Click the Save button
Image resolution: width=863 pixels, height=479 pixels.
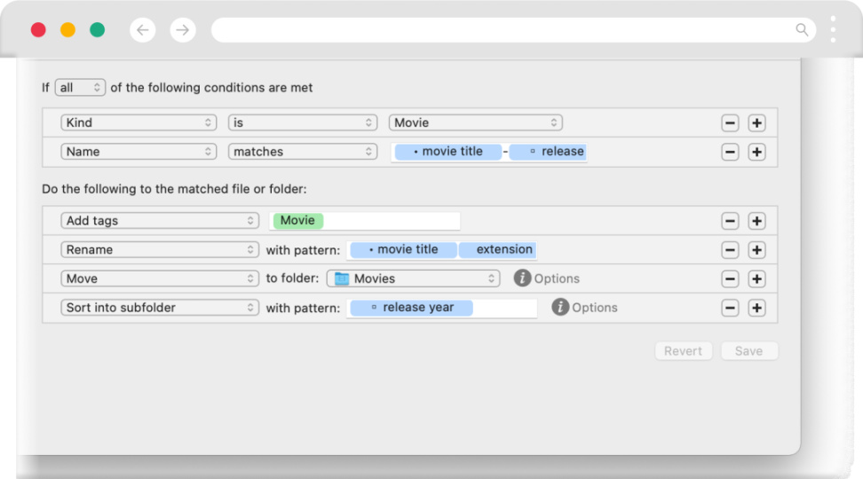click(x=748, y=351)
